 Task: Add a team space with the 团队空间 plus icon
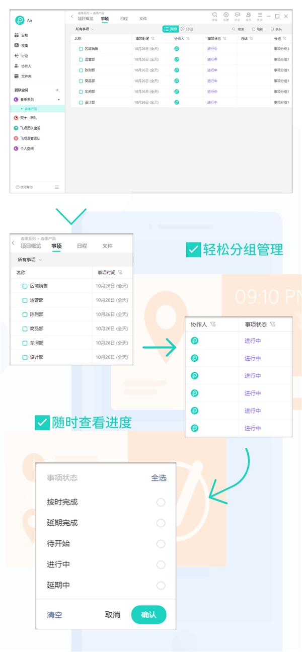57,90
